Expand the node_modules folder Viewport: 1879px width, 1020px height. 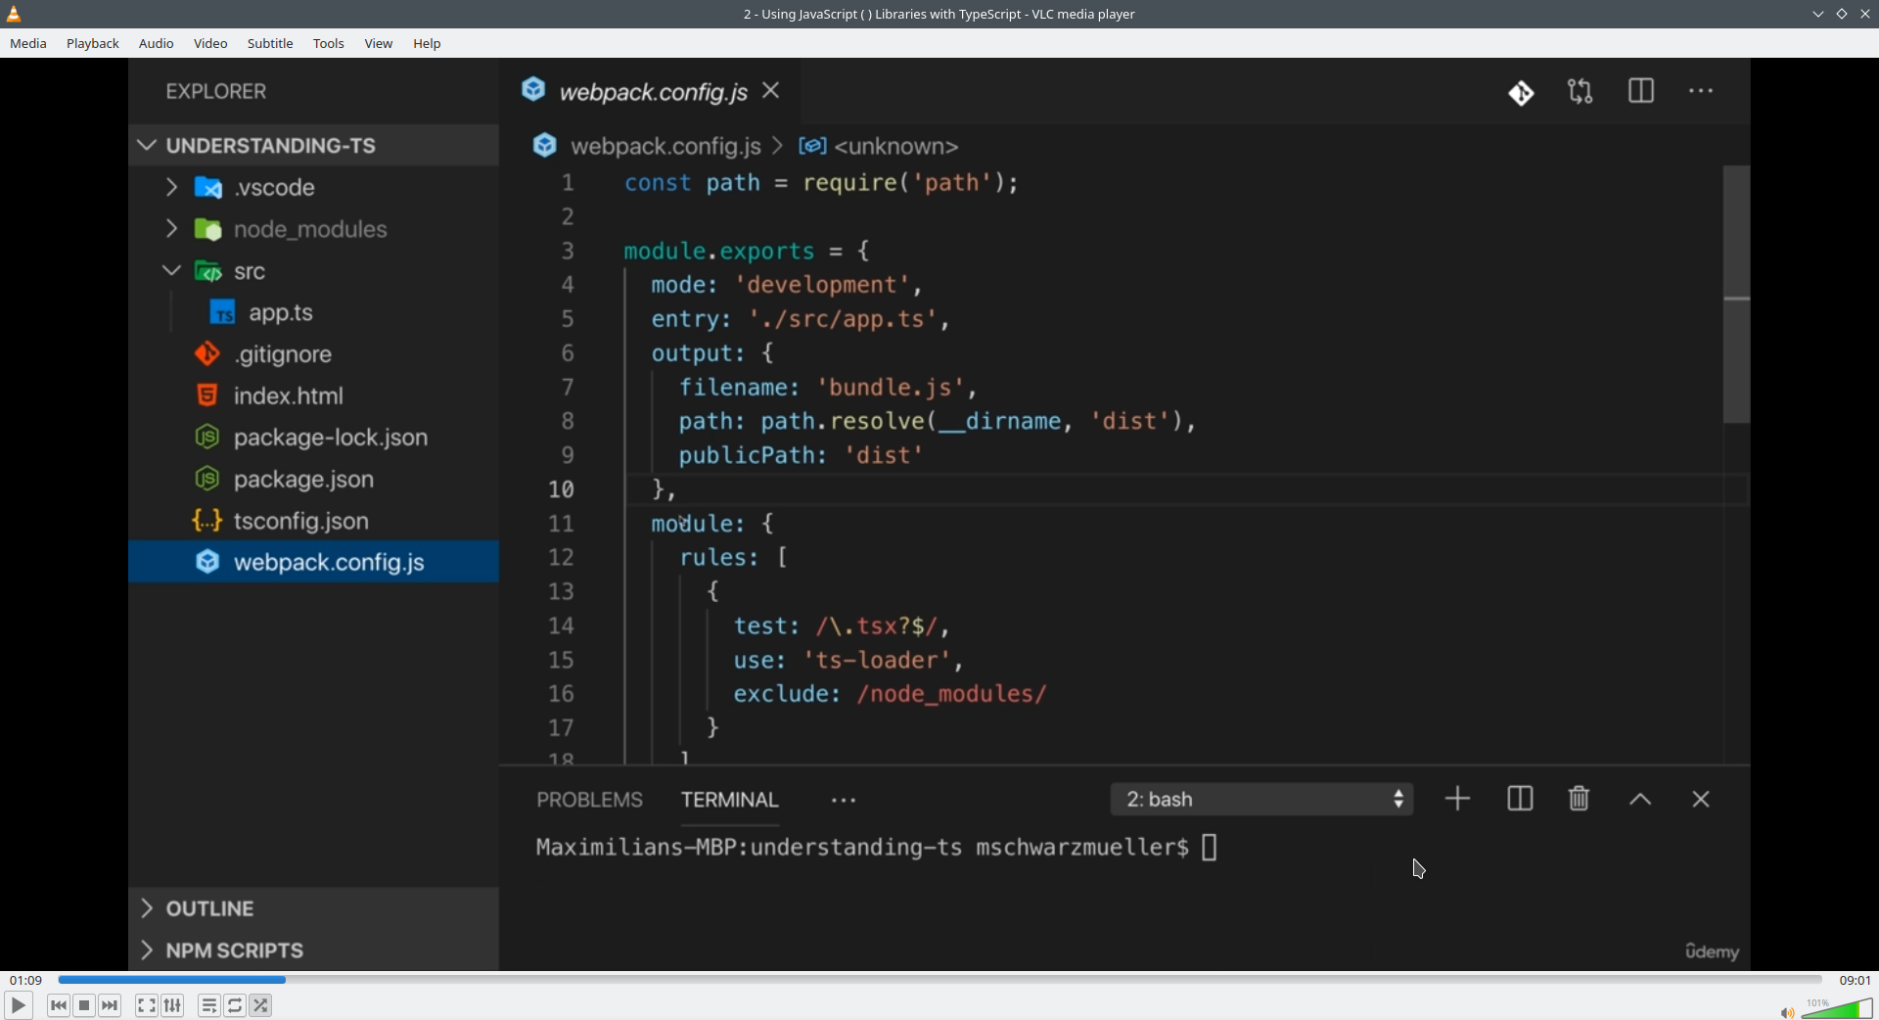(313, 229)
